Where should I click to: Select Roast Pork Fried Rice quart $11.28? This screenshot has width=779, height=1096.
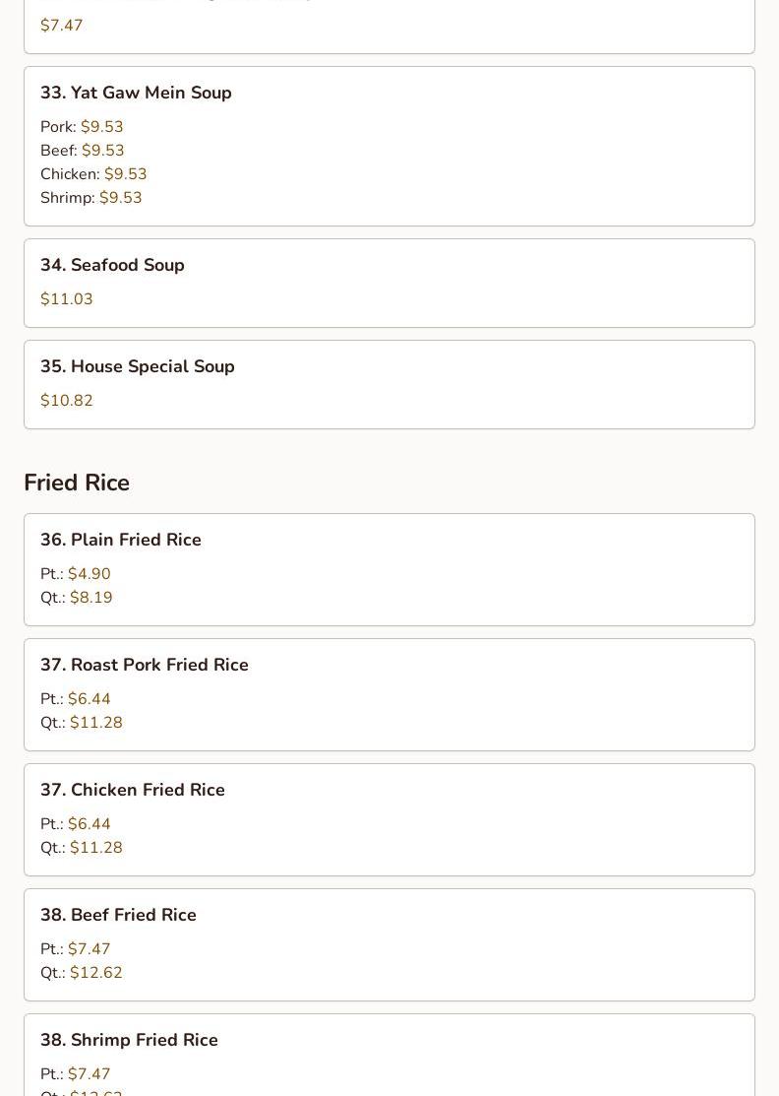point(81,723)
